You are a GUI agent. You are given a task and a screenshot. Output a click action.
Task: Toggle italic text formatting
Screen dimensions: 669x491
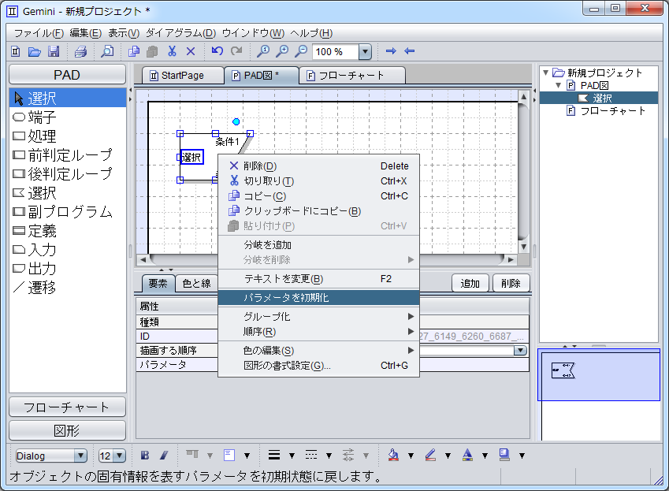click(x=164, y=456)
